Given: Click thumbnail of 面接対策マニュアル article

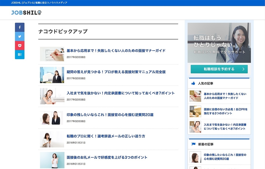Looking at the screenshot, I should click(x=52, y=75).
